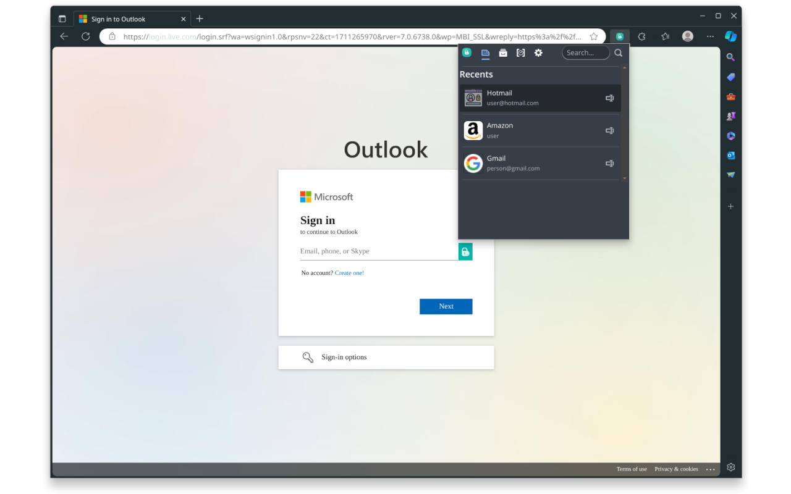Select the Gmail login entry
This screenshot has height=494, width=791.
tap(540, 163)
